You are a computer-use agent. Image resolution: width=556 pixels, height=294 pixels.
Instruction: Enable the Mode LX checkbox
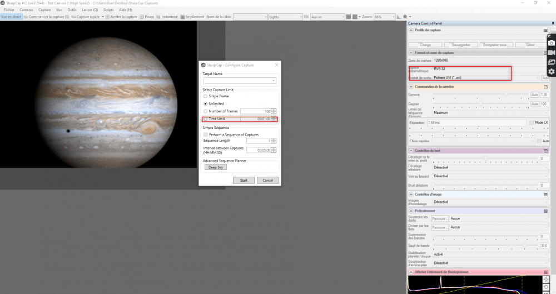click(x=532, y=122)
